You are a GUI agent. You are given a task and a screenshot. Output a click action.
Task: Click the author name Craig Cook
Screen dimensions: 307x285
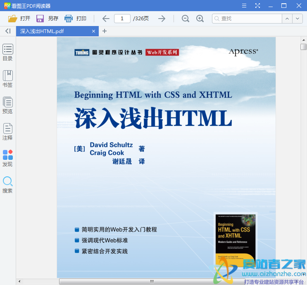[107, 153]
